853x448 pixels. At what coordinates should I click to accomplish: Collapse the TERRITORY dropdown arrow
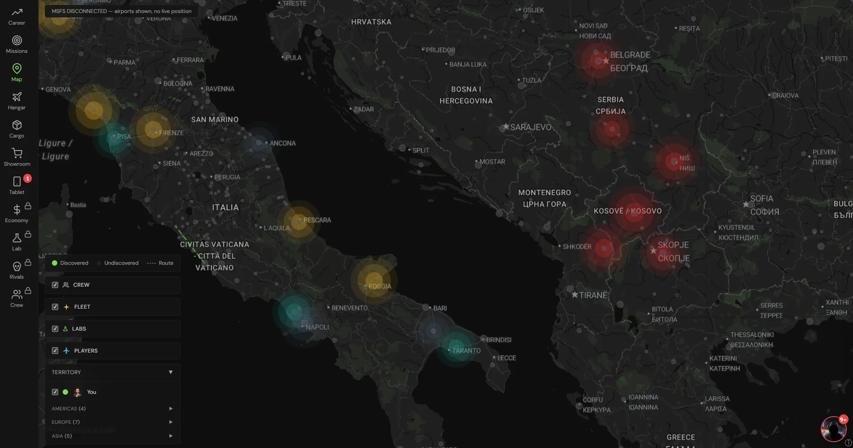171,372
